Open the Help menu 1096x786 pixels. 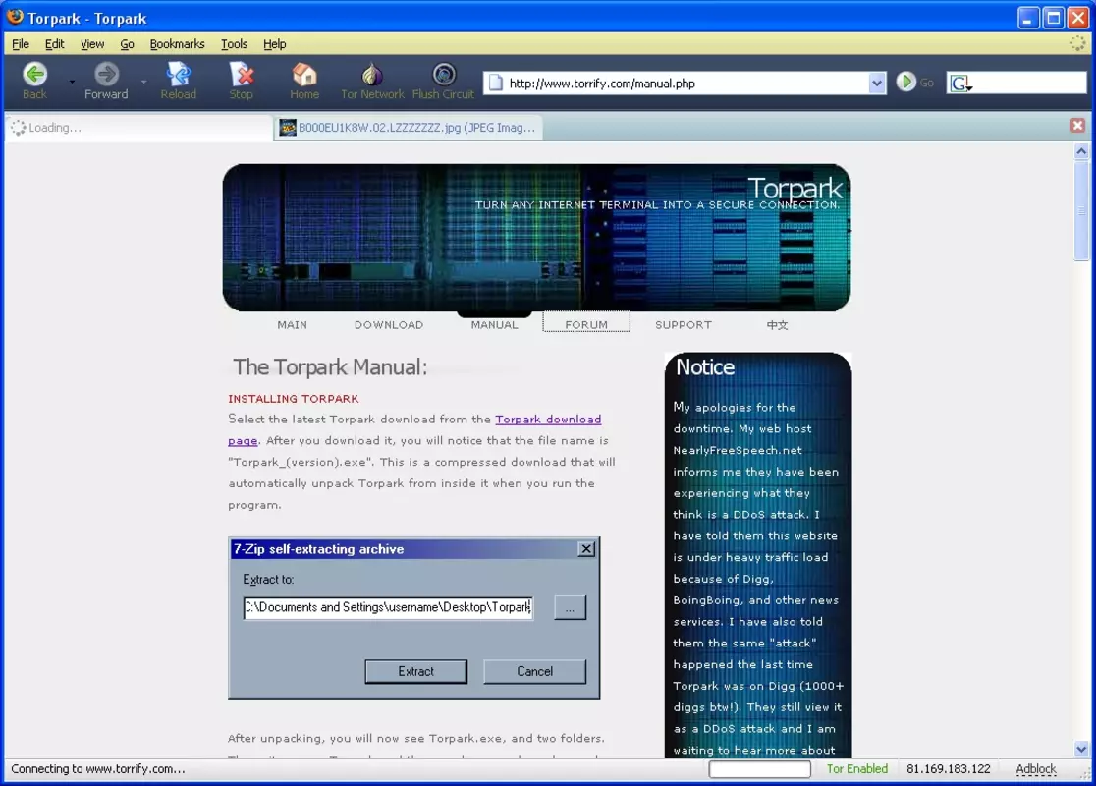pos(275,44)
